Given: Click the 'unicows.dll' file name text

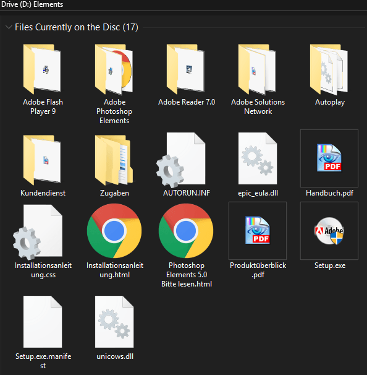Looking at the screenshot, I should point(115,356).
